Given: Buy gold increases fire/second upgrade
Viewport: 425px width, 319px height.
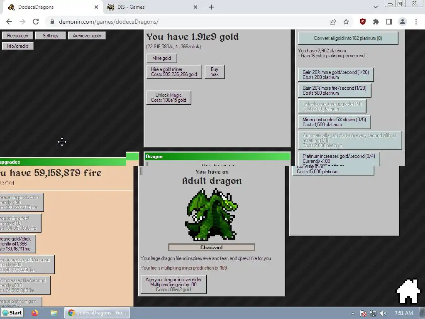Looking at the screenshot, I should [25, 285].
